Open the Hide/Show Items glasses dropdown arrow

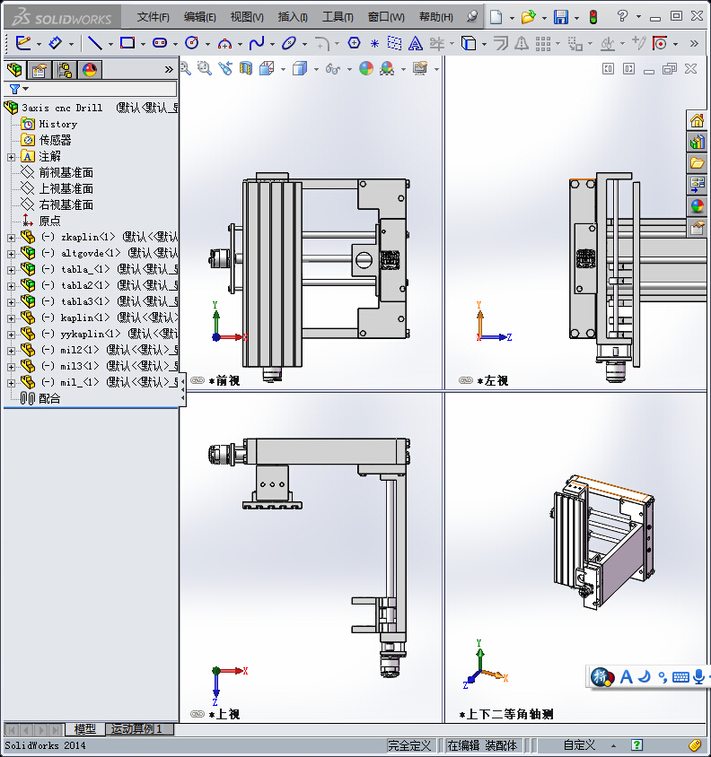(349, 70)
